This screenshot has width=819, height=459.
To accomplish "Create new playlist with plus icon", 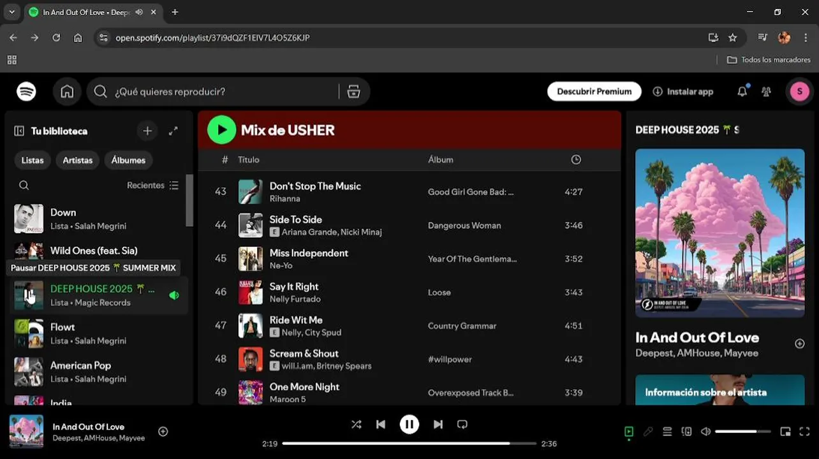I will [x=147, y=131].
